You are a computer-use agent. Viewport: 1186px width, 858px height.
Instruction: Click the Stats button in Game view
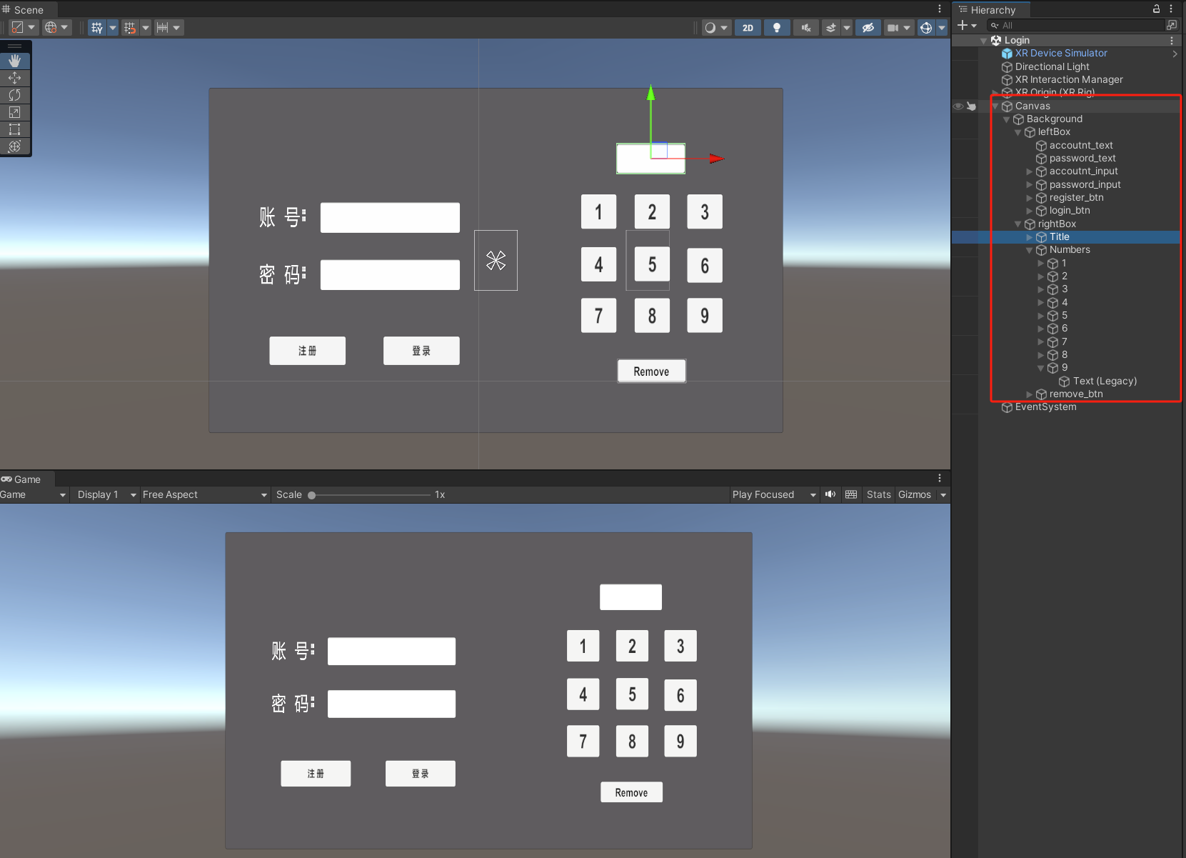click(878, 494)
